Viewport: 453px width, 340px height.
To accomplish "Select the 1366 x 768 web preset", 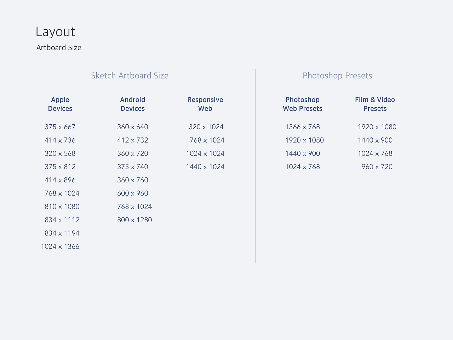I will coord(303,127).
